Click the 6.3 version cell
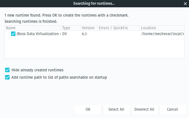The height and width of the screenshot is (118, 189). pos(84,34)
